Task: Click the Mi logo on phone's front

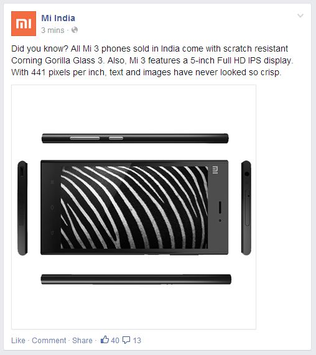Action: (x=215, y=170)
